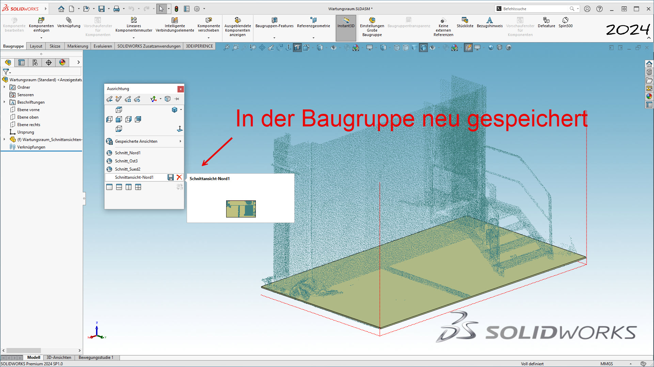
Task: Switch to Bewegungsstudie 1 tab
Action: coord(96,357)
